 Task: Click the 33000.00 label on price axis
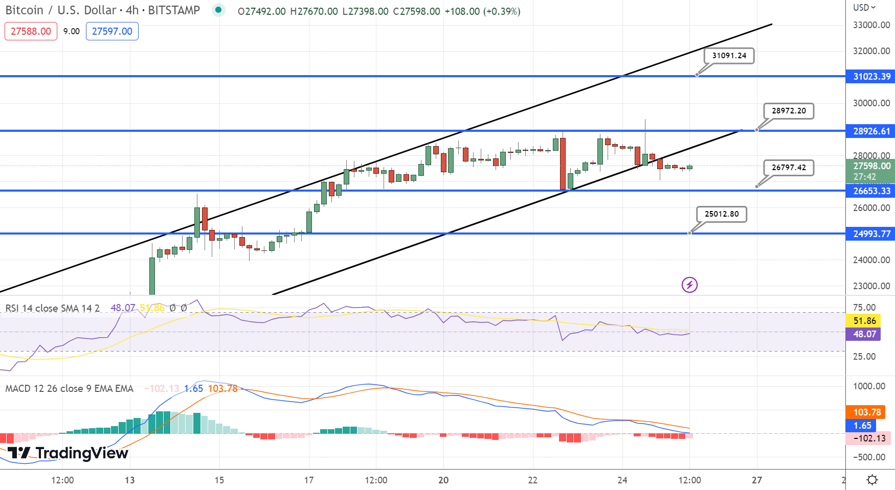point(871,25)
